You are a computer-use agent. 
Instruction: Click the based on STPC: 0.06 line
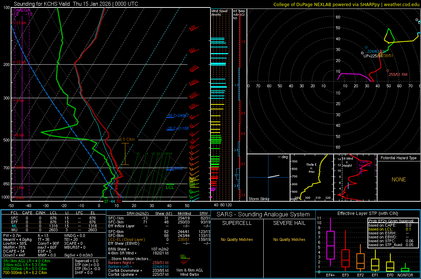[391, 241]
